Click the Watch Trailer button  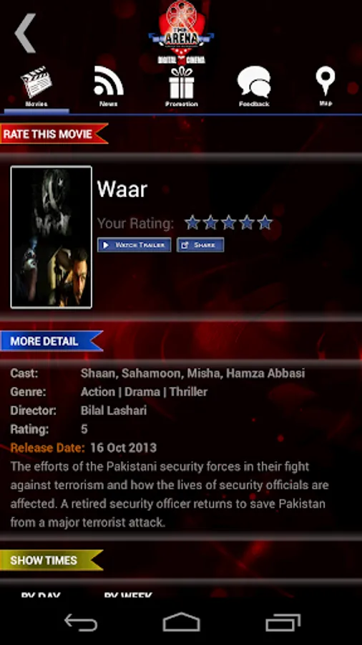[x=134, y=245]
